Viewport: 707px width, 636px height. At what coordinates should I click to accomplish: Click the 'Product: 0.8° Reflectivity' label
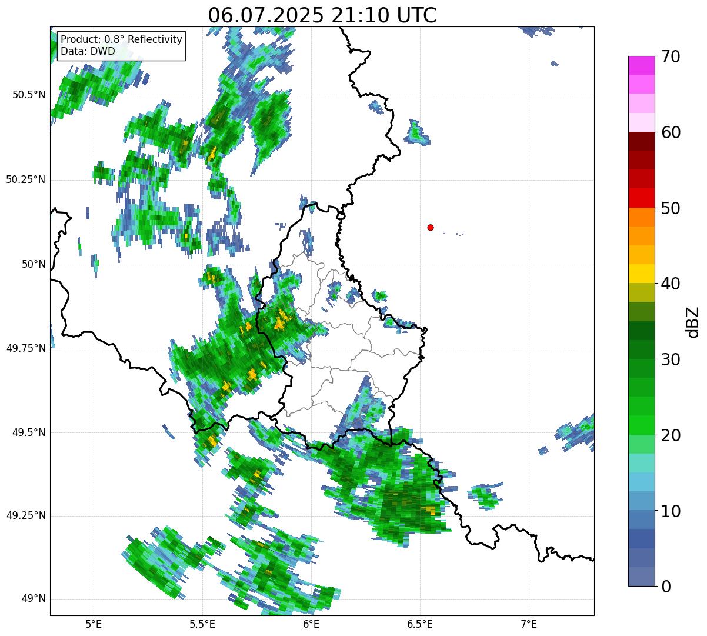tap(122, 39)
